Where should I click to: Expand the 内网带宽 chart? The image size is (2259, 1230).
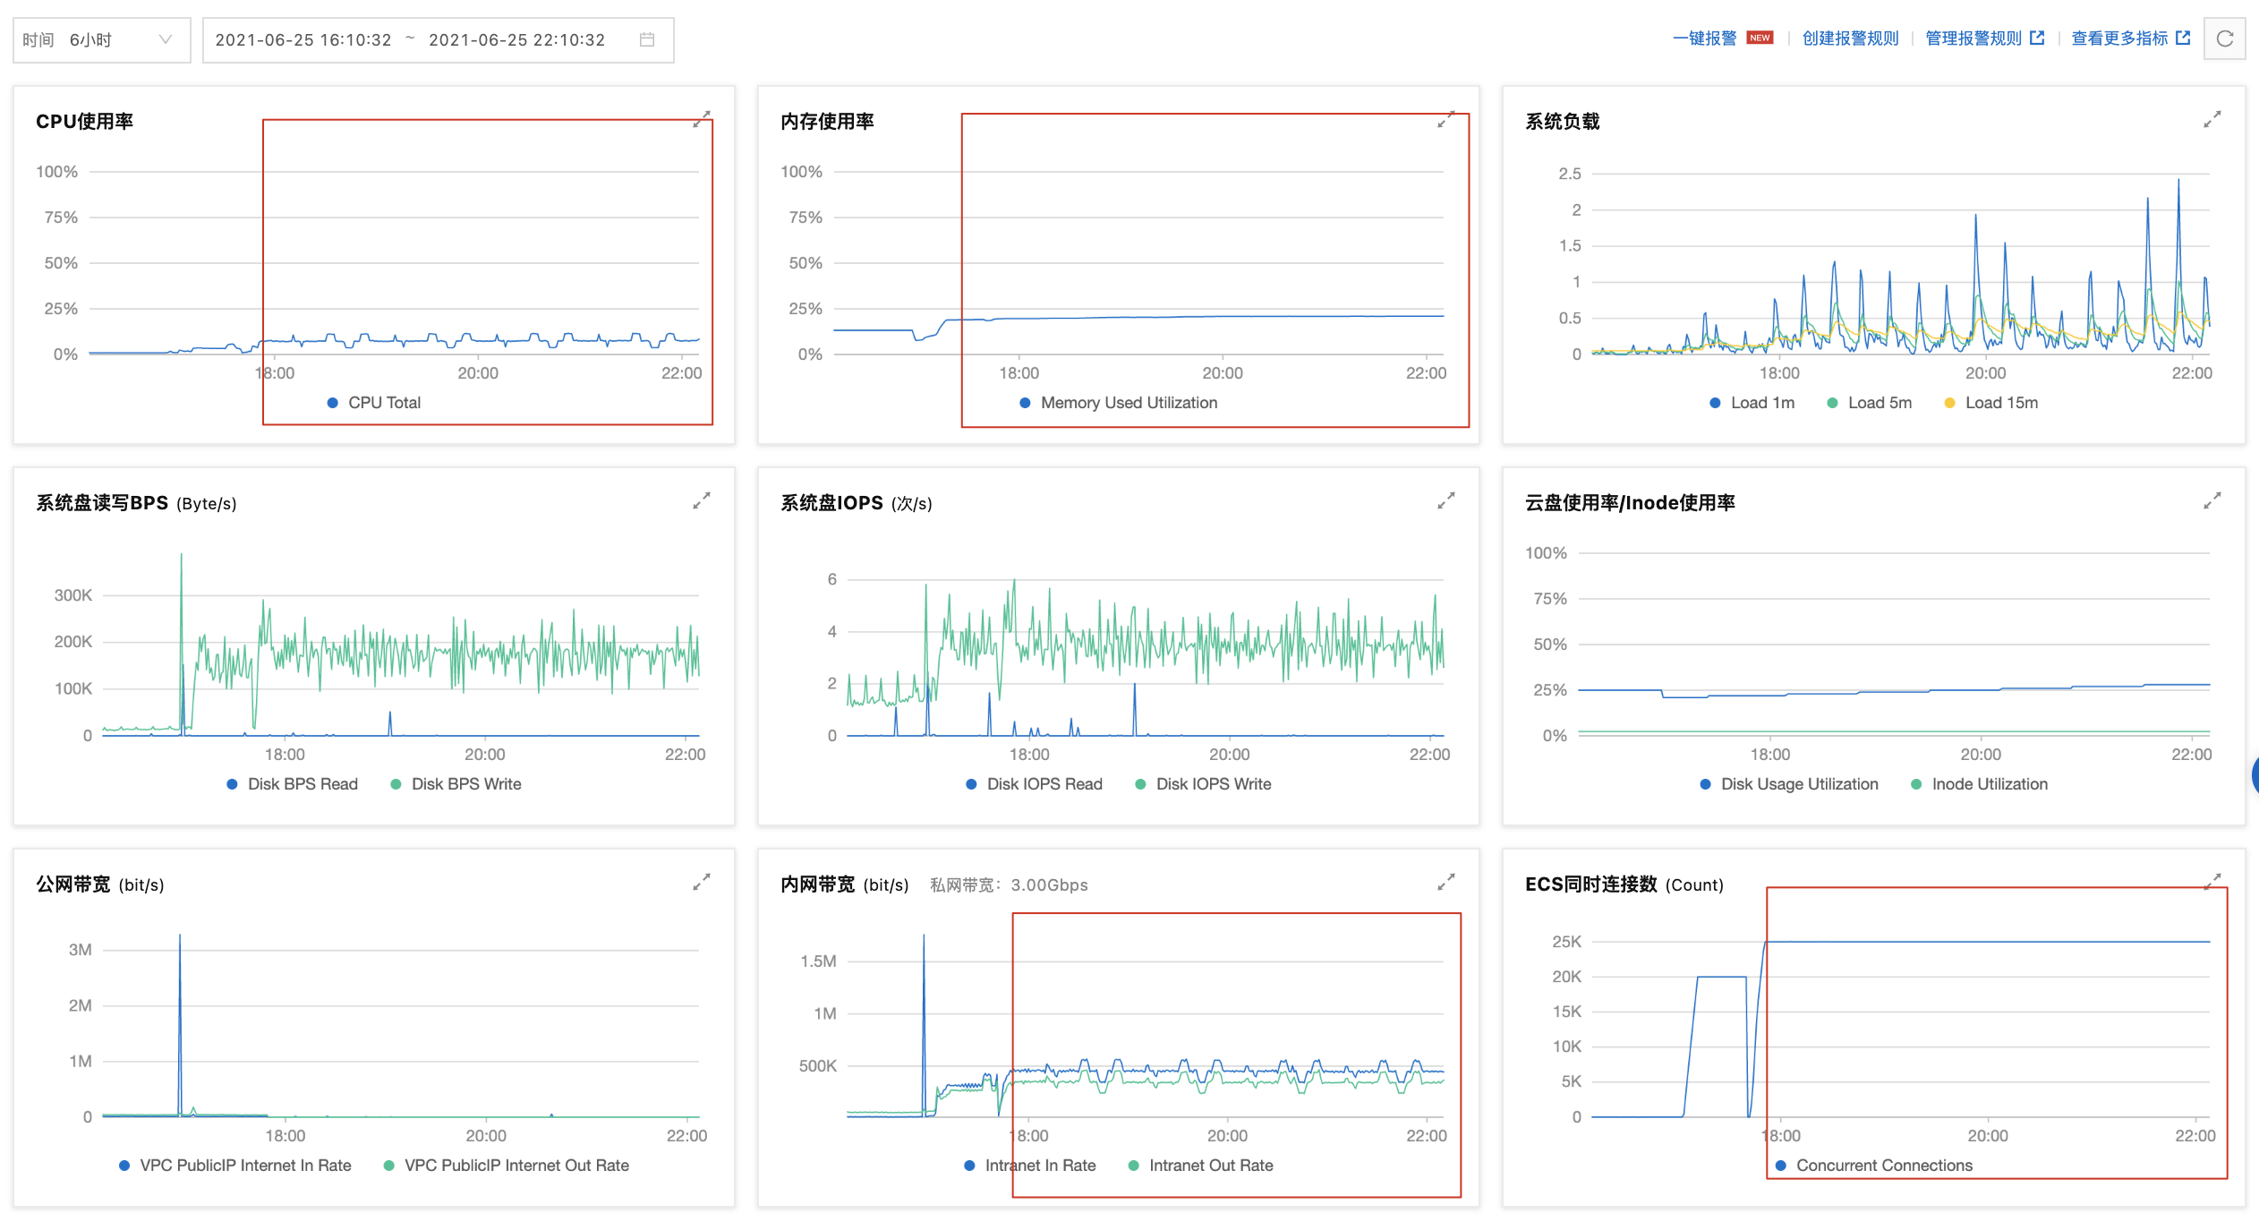(1446, 882)
